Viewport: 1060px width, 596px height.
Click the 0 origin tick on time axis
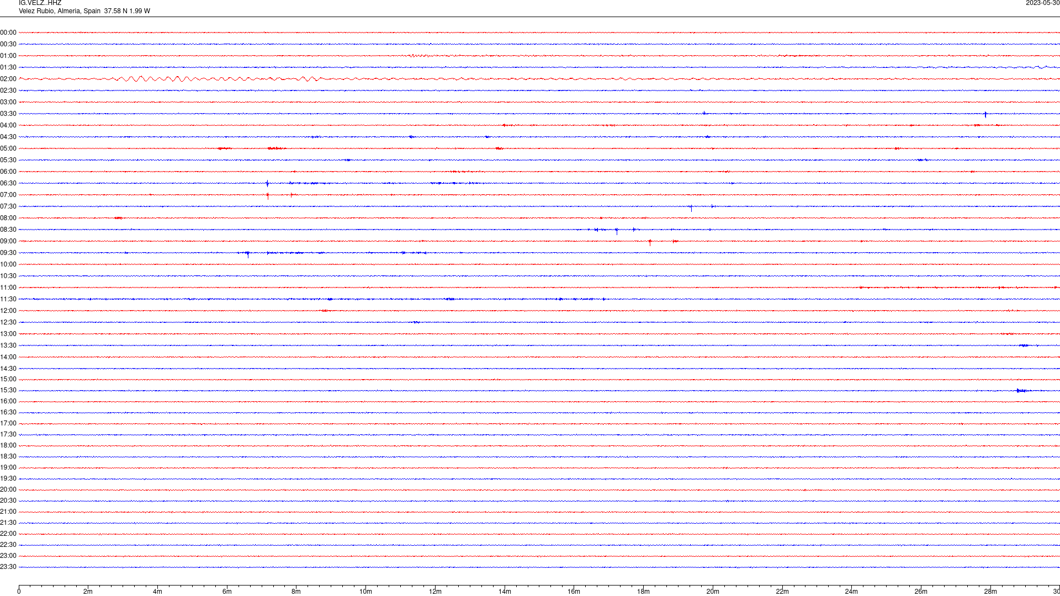tap(19, 592)
